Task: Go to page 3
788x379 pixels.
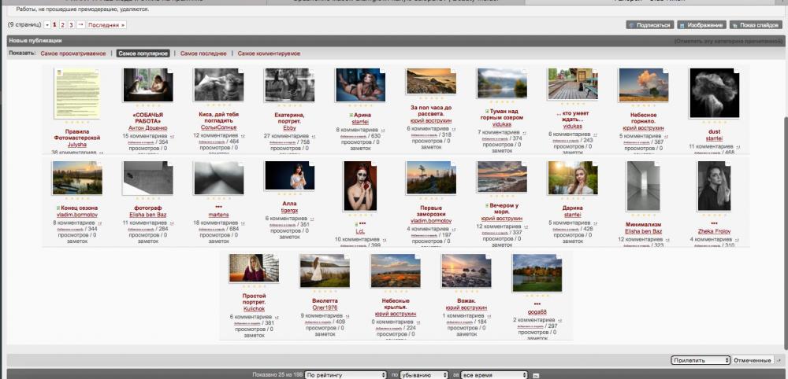Action: (x=71, y=24)
